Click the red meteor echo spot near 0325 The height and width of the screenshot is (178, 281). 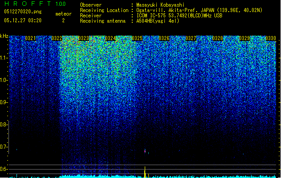(145, 151)
